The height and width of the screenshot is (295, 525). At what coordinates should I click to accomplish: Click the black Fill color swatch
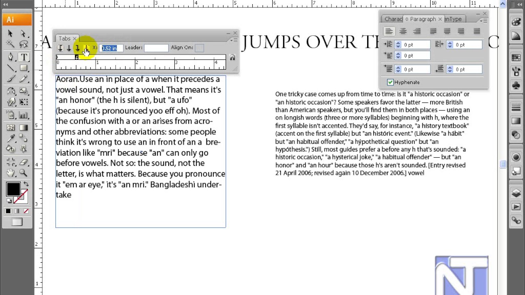(13, 189)
